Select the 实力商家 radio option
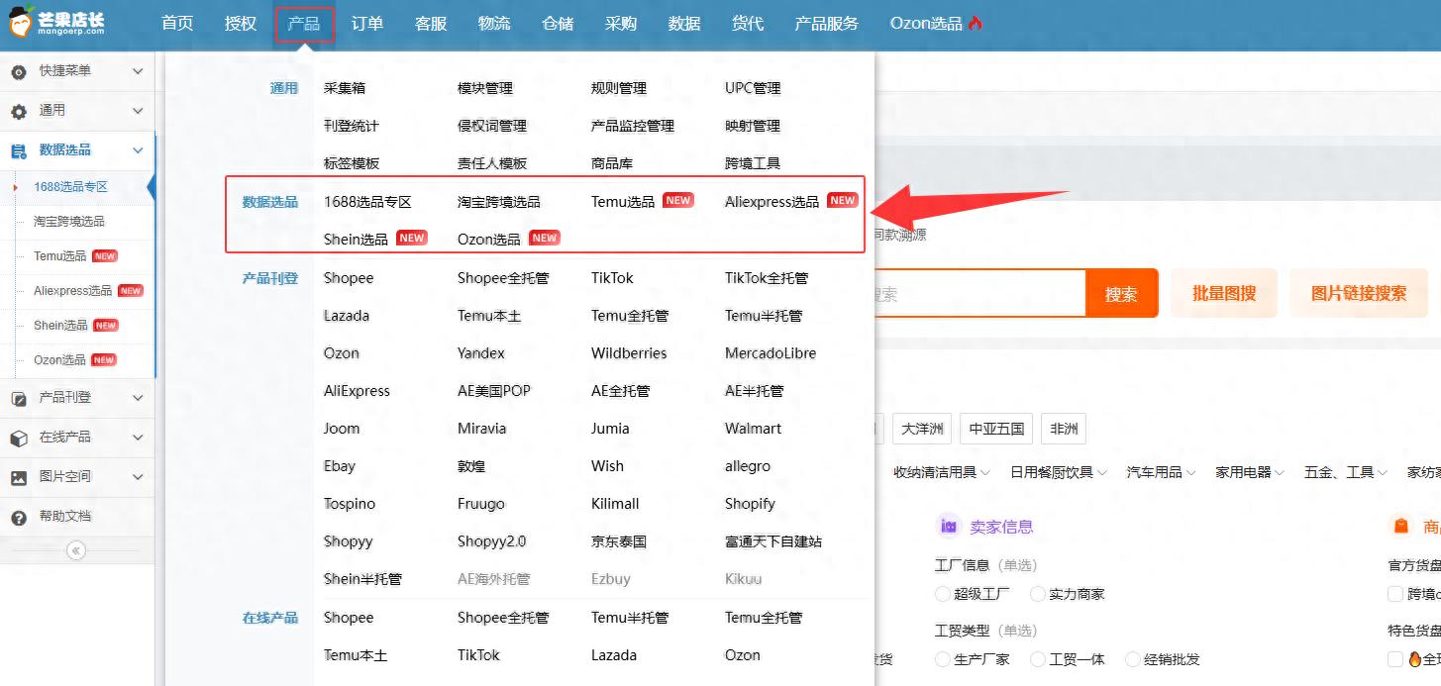This screenshot has width=1441, height=686. [1038, 594]
